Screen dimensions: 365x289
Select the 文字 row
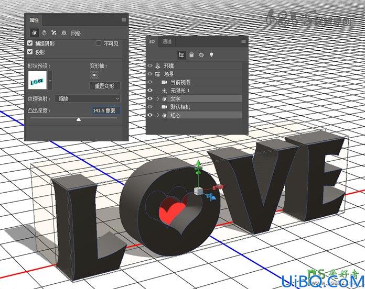(195, 98)
